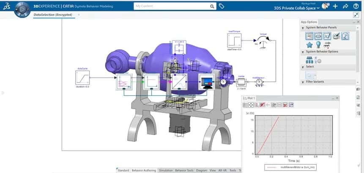
Task: Select the inertia block in diagram
Action: click(242, 82)
